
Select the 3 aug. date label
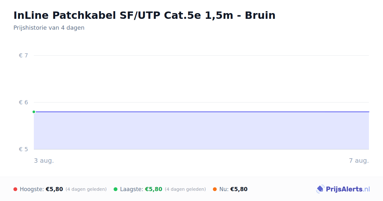click(x=44, y=160)
